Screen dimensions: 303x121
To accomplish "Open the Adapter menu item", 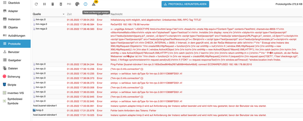I will point(13,11).
